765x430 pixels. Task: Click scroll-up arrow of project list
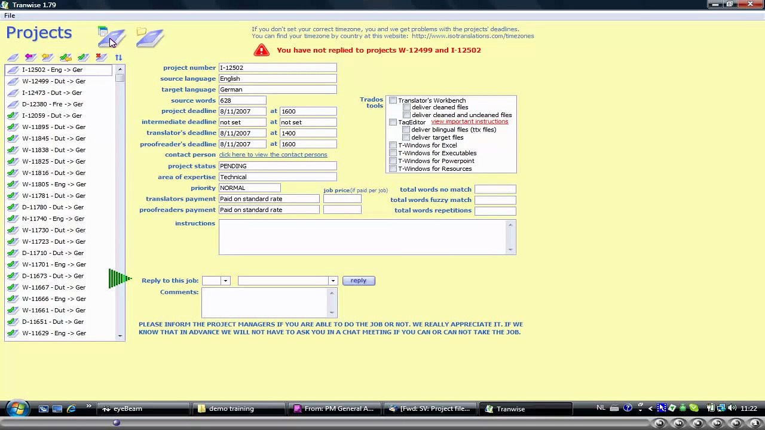pyautogui.click(x=120, y=69)
